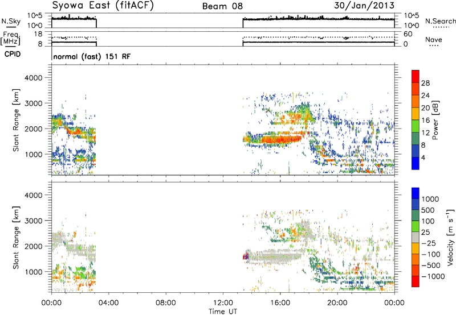The image size is (456, 315).
Task: Click the '10^5' label on the left noise axis
Action: point(35,16)
